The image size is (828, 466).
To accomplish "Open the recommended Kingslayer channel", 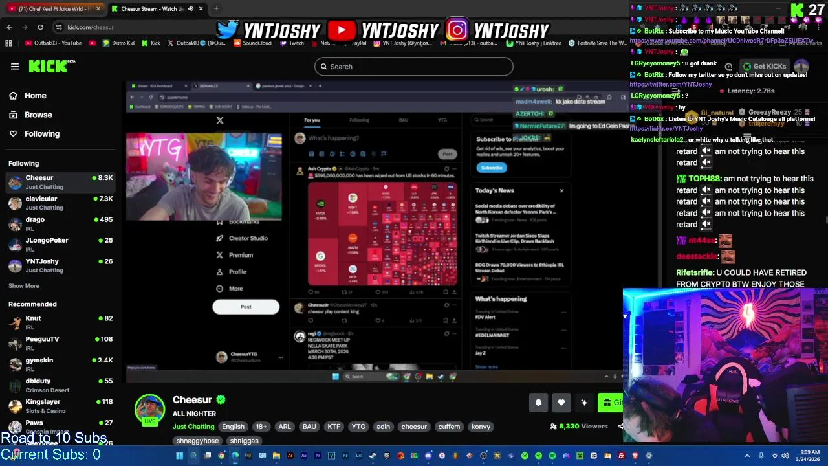I will [60, 406].
